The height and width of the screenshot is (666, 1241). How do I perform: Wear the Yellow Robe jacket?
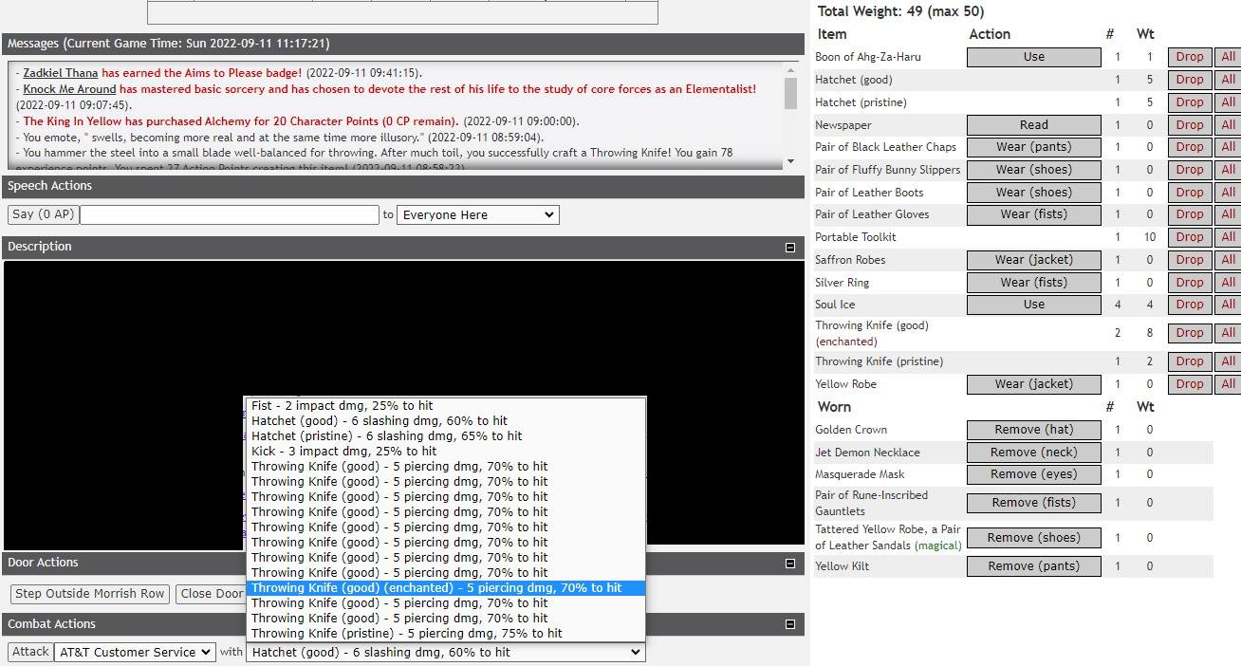(1034, 384)
